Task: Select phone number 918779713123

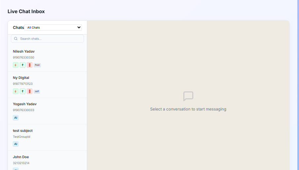Action: tap(23, 84)
